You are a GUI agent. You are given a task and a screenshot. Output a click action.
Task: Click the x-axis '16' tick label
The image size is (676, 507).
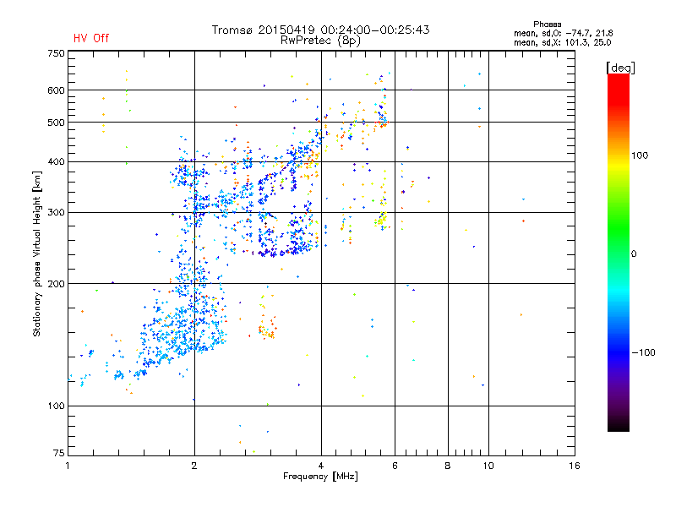pyautogui.click(x=575, y=466)
